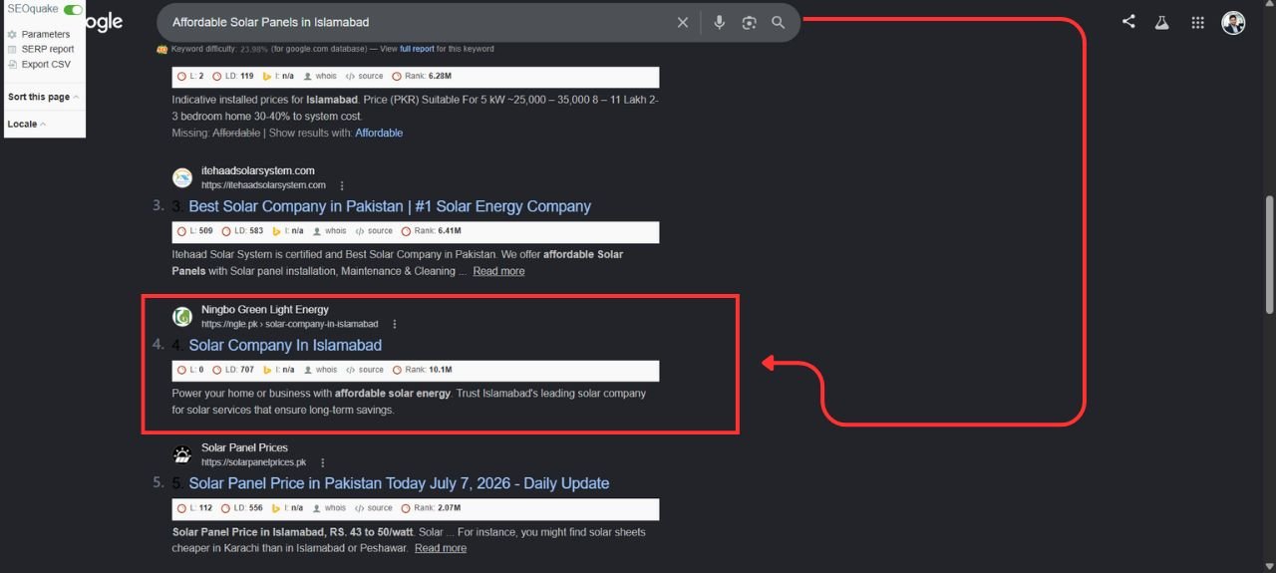
Task: Open the Google account avatar
Action: pyautogui.click(x=1234, y=22)
